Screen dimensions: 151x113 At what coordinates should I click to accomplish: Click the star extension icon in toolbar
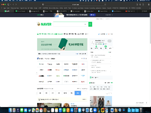tap(140, 4)
